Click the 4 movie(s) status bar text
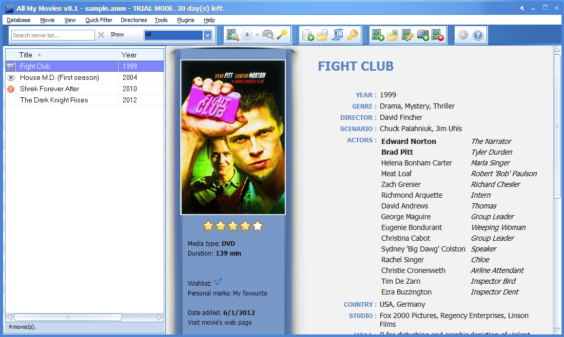This screenshot has height=337, width=564. [22, 327]
